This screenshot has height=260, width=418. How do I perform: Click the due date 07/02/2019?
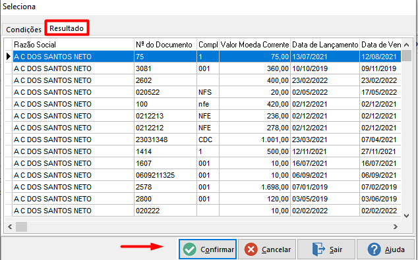(x=380, y=187)
